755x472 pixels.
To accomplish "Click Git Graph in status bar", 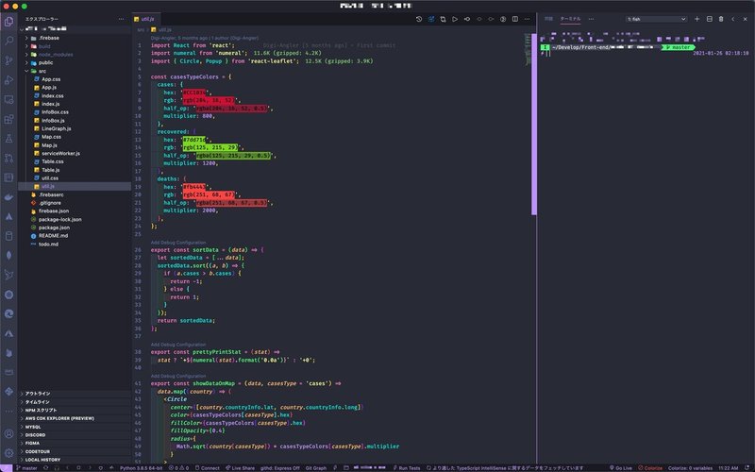I will pos(316,468).
